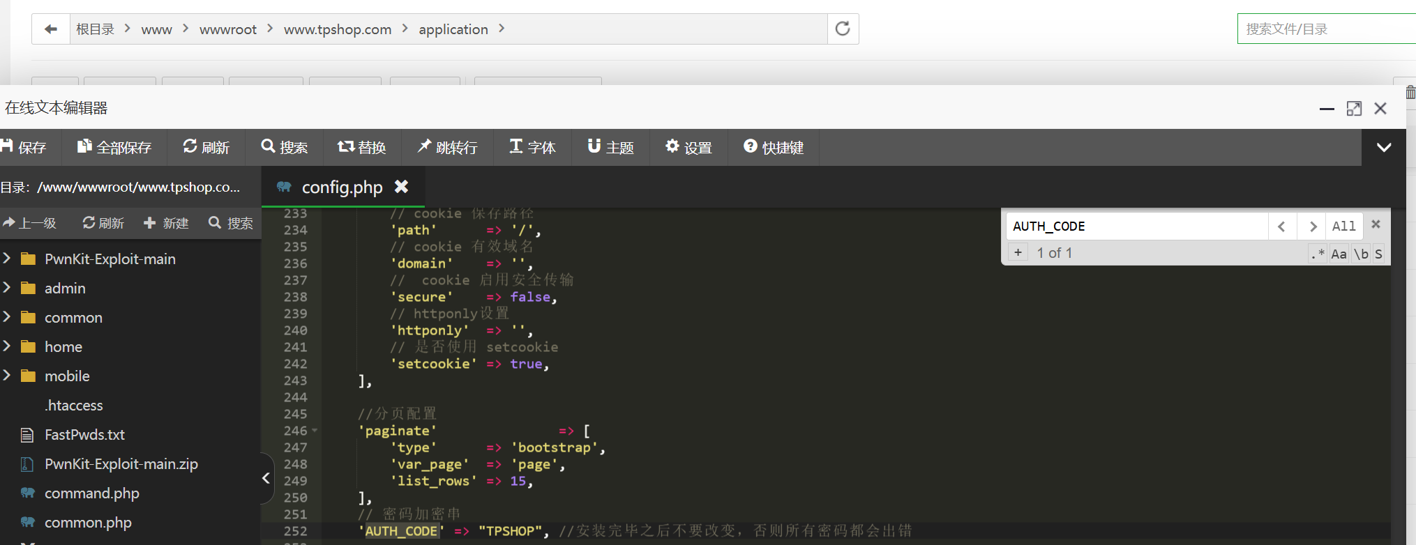Open Go to Line (跳转行) tool
1416x545 pixels.
[x=447, y=147]
